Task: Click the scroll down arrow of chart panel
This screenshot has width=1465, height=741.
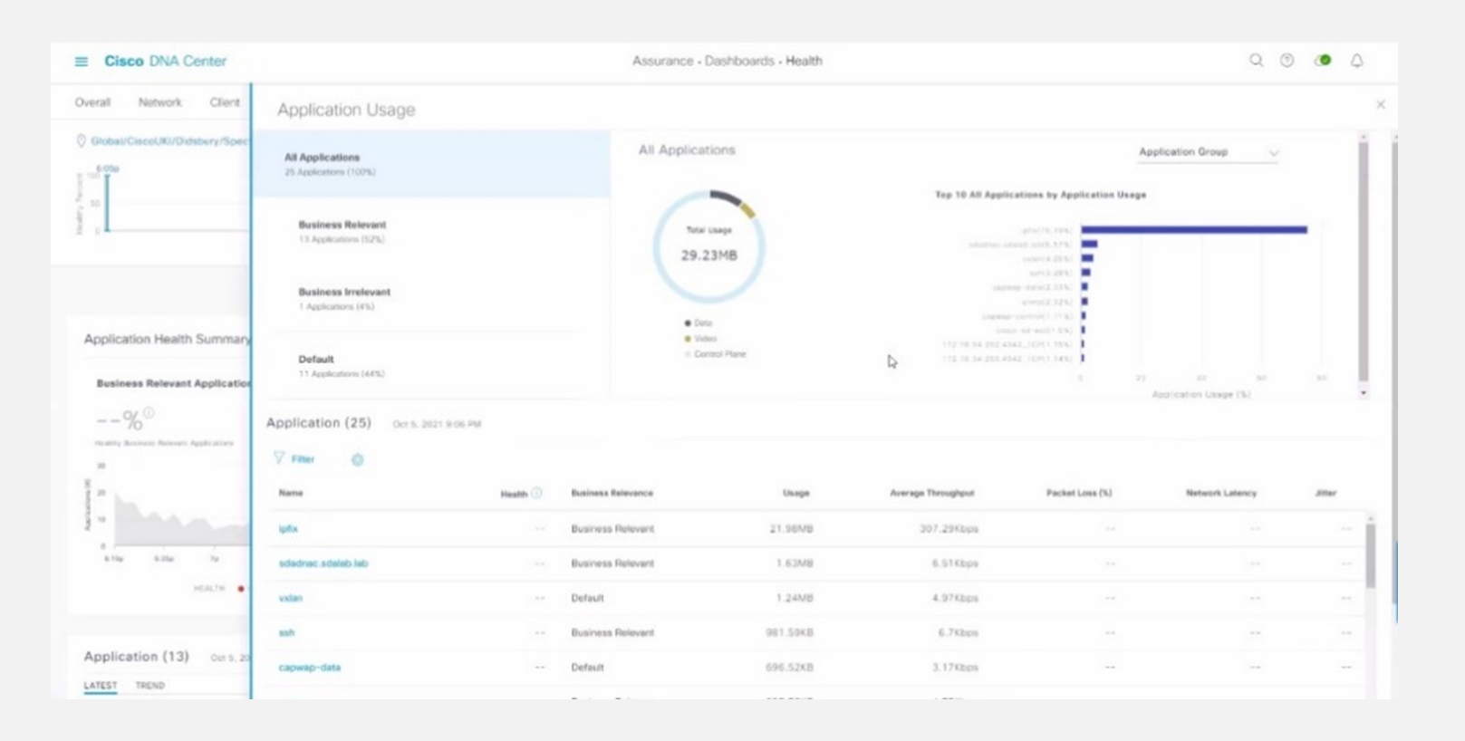Action: tap(1363, 393)
